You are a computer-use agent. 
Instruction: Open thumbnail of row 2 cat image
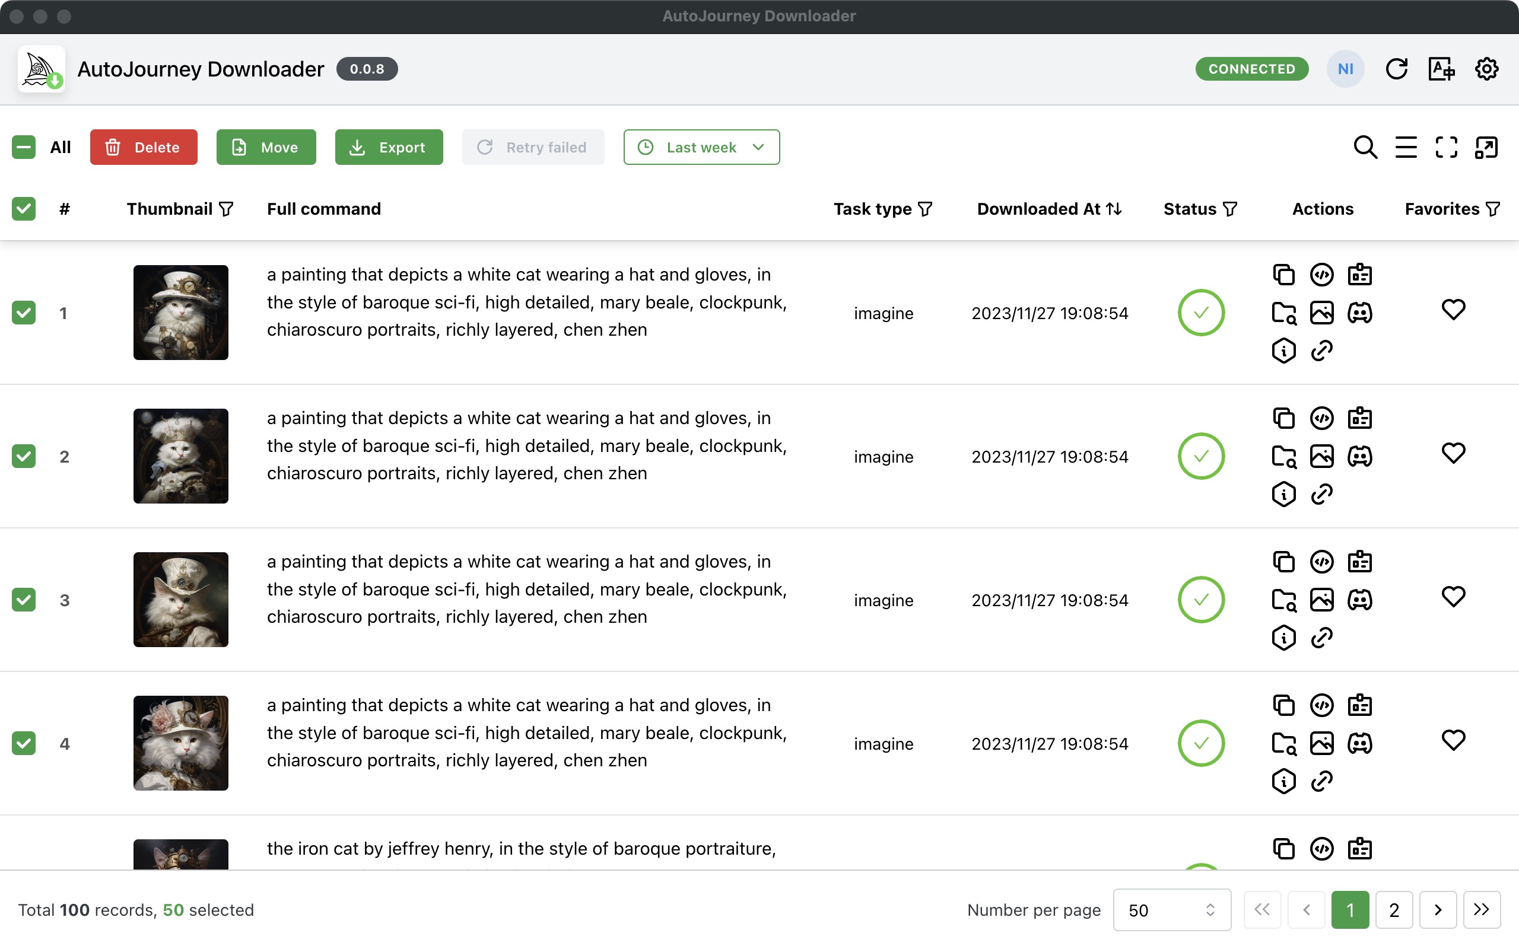pos(181,456)
